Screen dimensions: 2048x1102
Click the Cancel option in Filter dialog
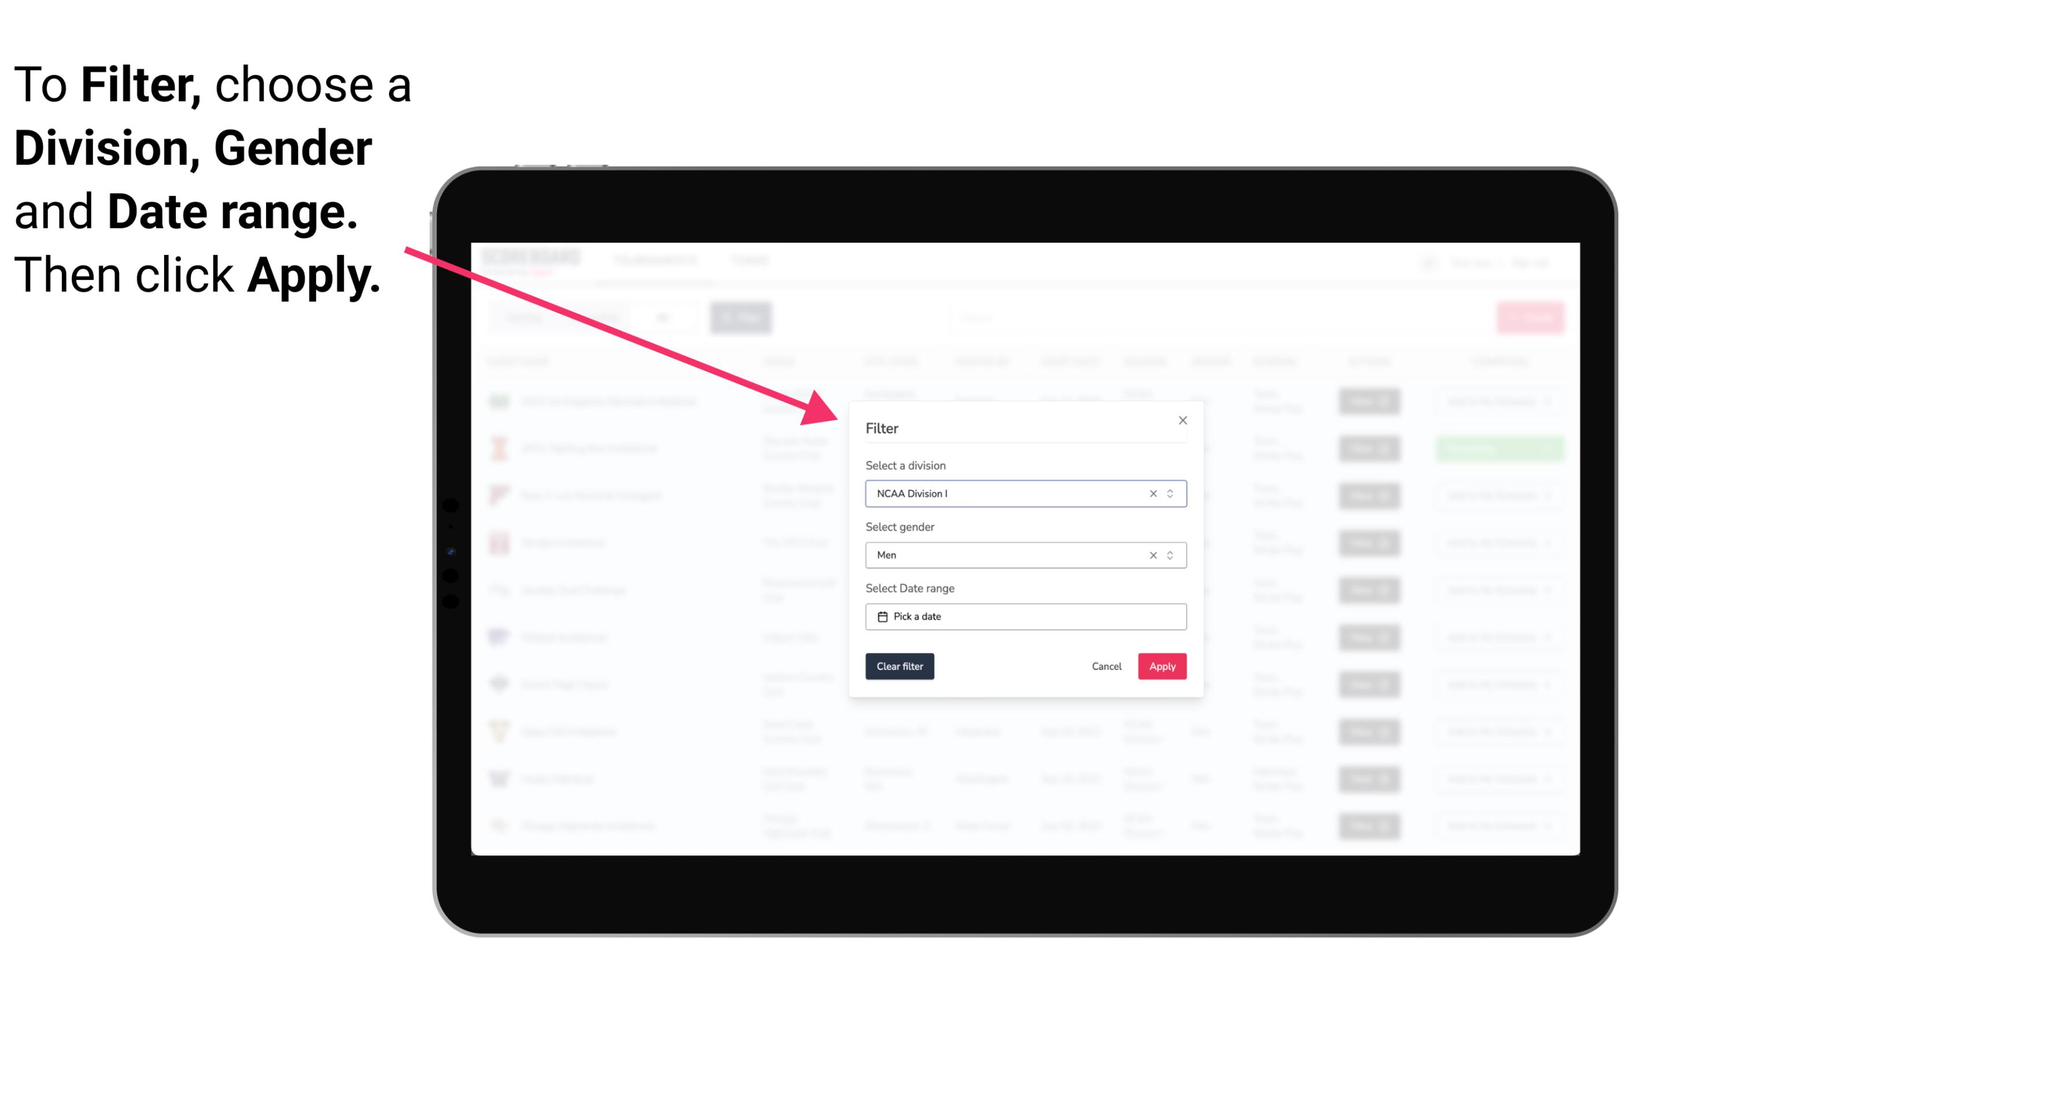click(1107, 667)
